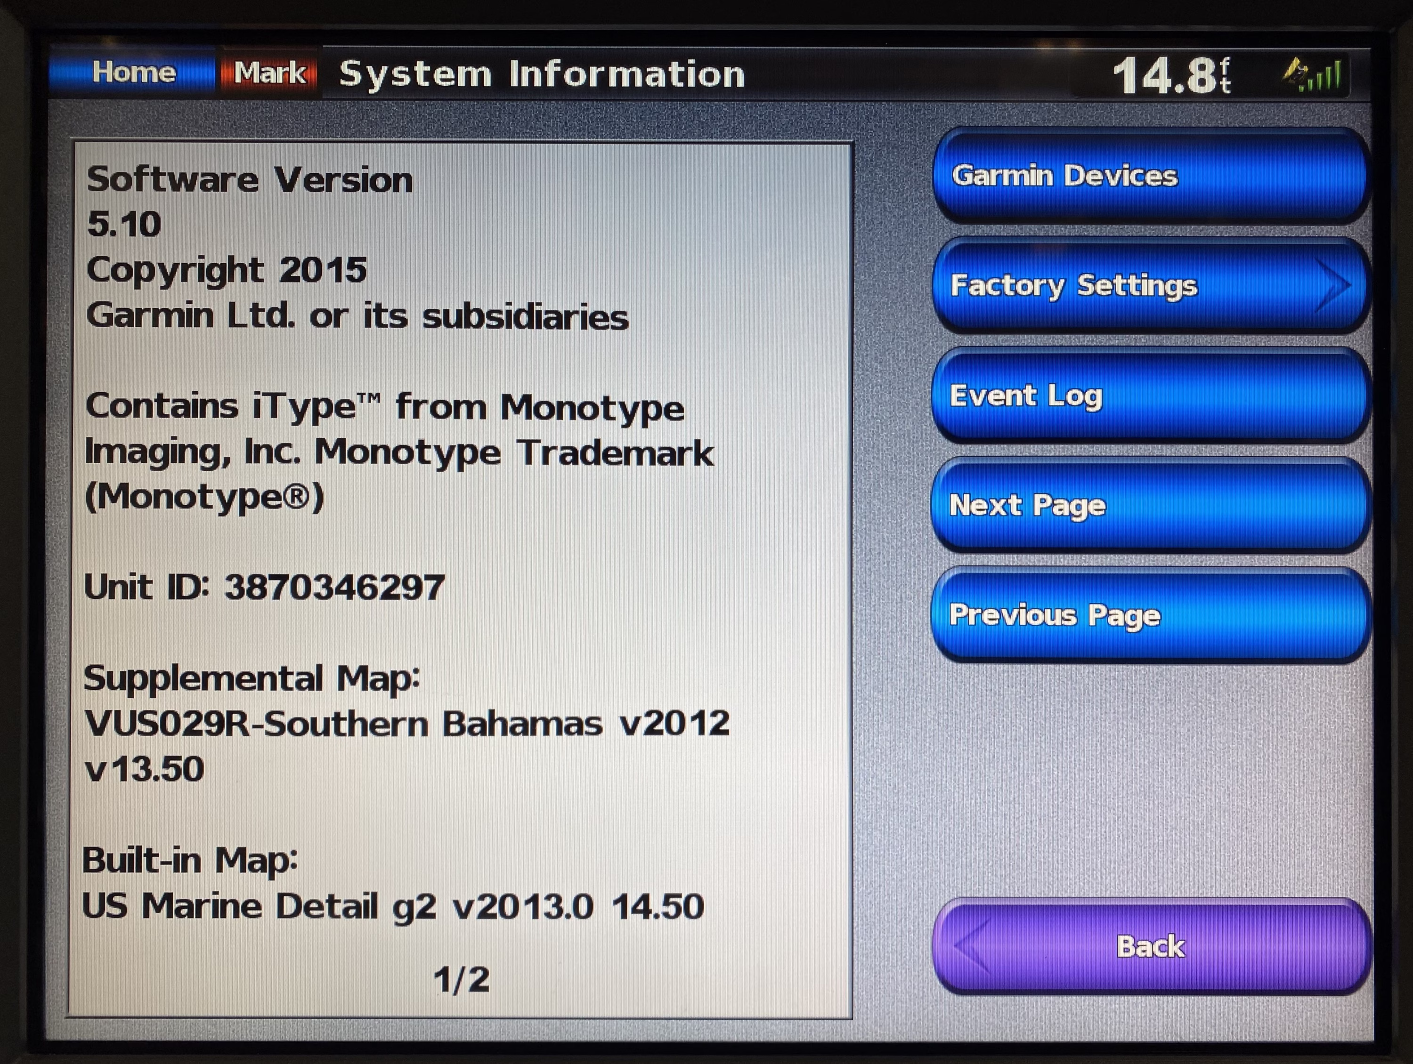Tap the Home button
Viewport: 1413px width, 1064px height.
pos(132,72)
